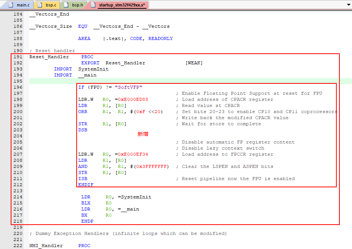Click the EXPORT keyword on line 192
352x249 pixels.
coord(90,63)
